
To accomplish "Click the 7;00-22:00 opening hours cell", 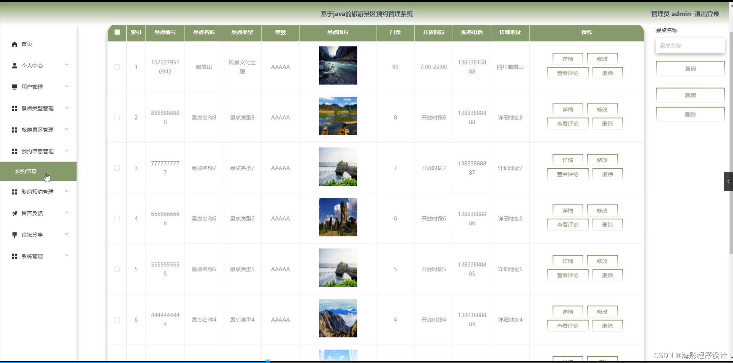I will coord(434,67).
